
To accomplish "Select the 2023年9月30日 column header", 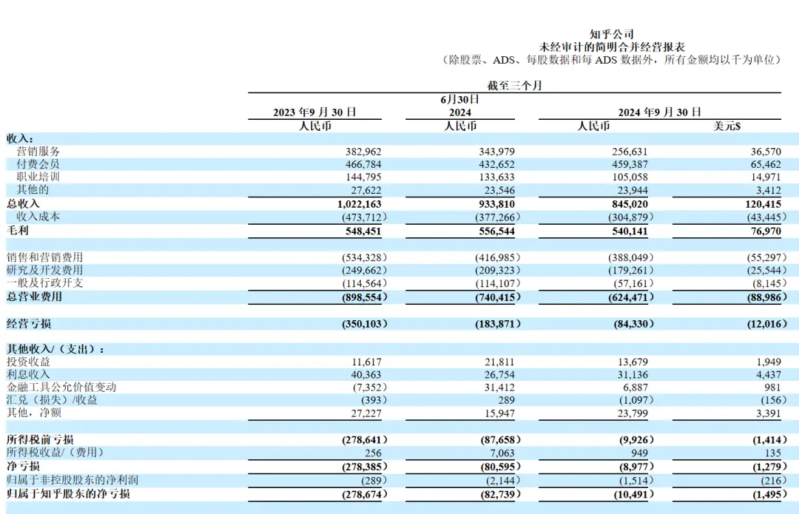I will (314, 112).
